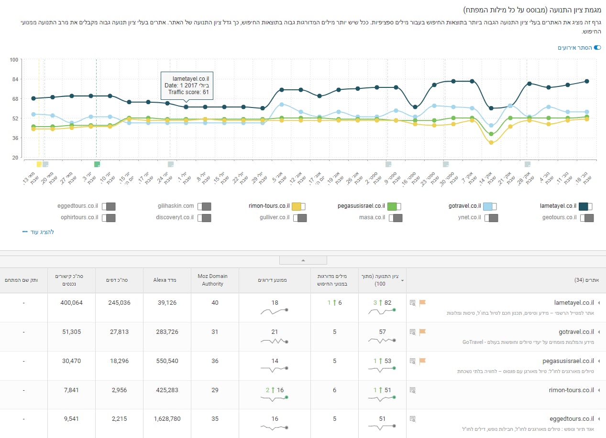Click average ranking sparkline for gotravel.co.il
This screenshot has height=438, width=606.
click(x=275, y=341)
